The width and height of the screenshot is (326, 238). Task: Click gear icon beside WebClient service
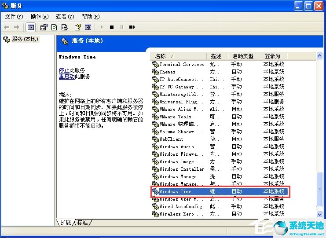[x=155, y=139]
